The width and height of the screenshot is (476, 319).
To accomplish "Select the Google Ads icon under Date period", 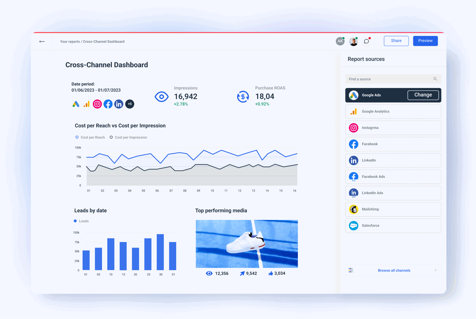I will [76, 104].
